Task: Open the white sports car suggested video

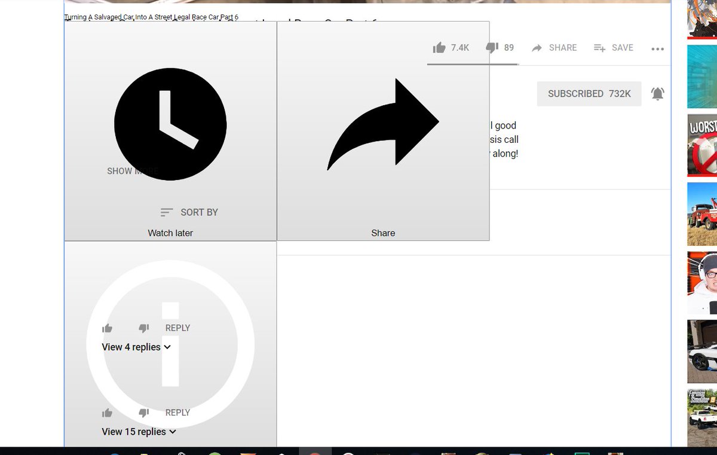Action: pos(702,352)
